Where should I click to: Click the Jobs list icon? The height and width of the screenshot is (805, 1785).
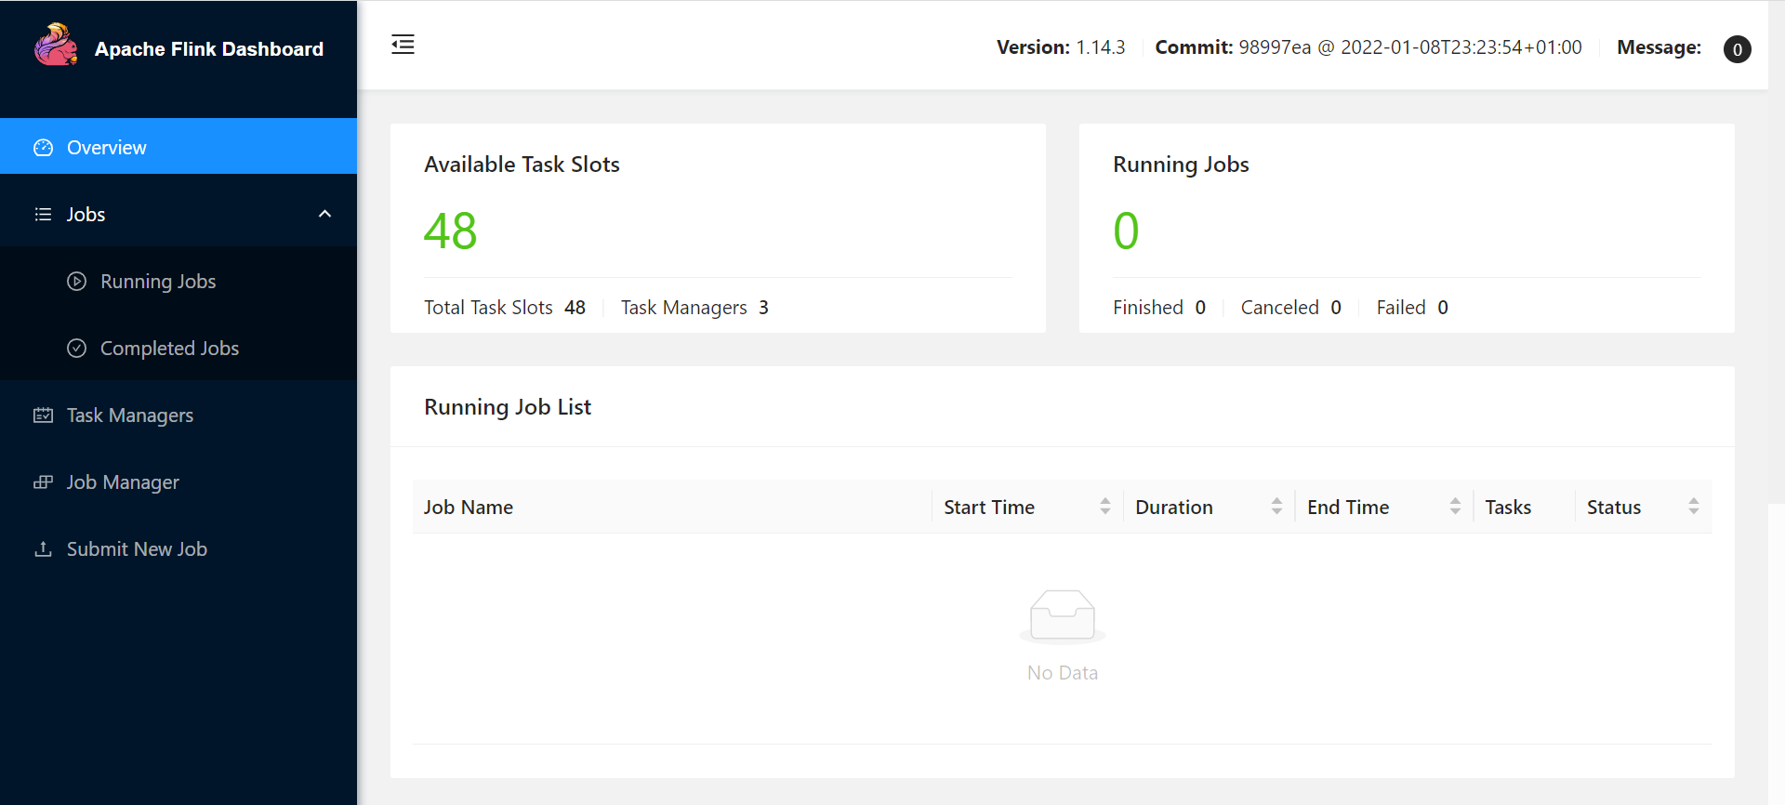pos(43,215)
